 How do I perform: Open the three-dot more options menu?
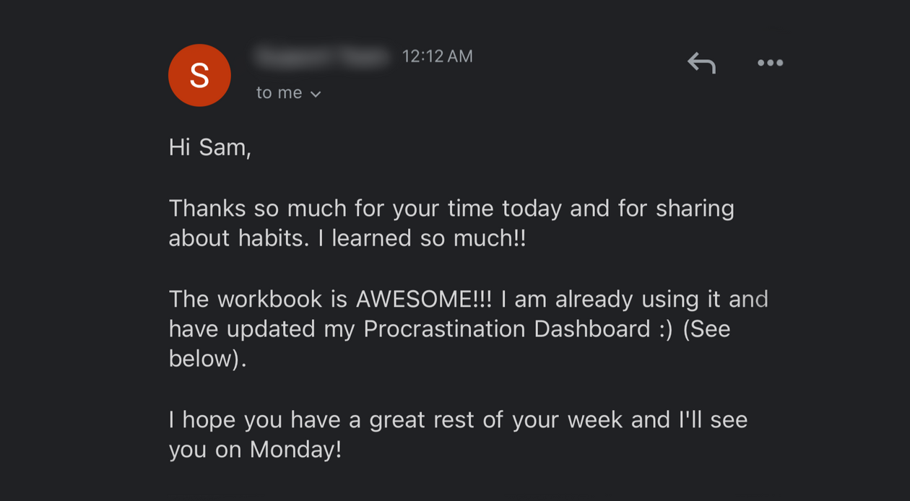(770, 64)
